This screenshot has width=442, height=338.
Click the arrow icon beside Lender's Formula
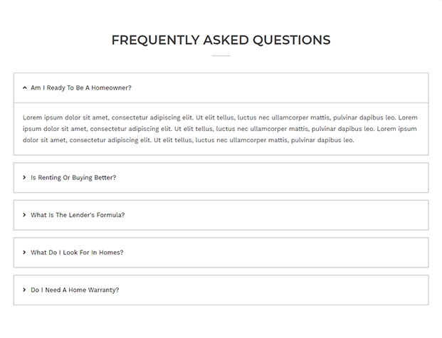click(24, 215)
